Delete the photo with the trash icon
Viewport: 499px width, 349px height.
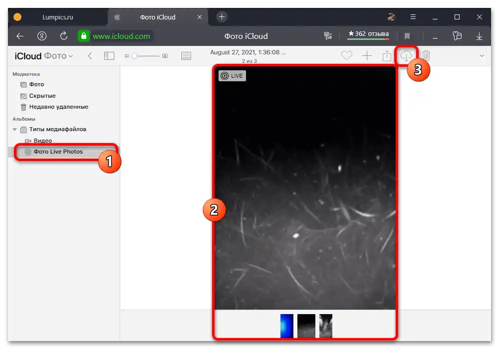pyautogui.click(x=426, y=56)
